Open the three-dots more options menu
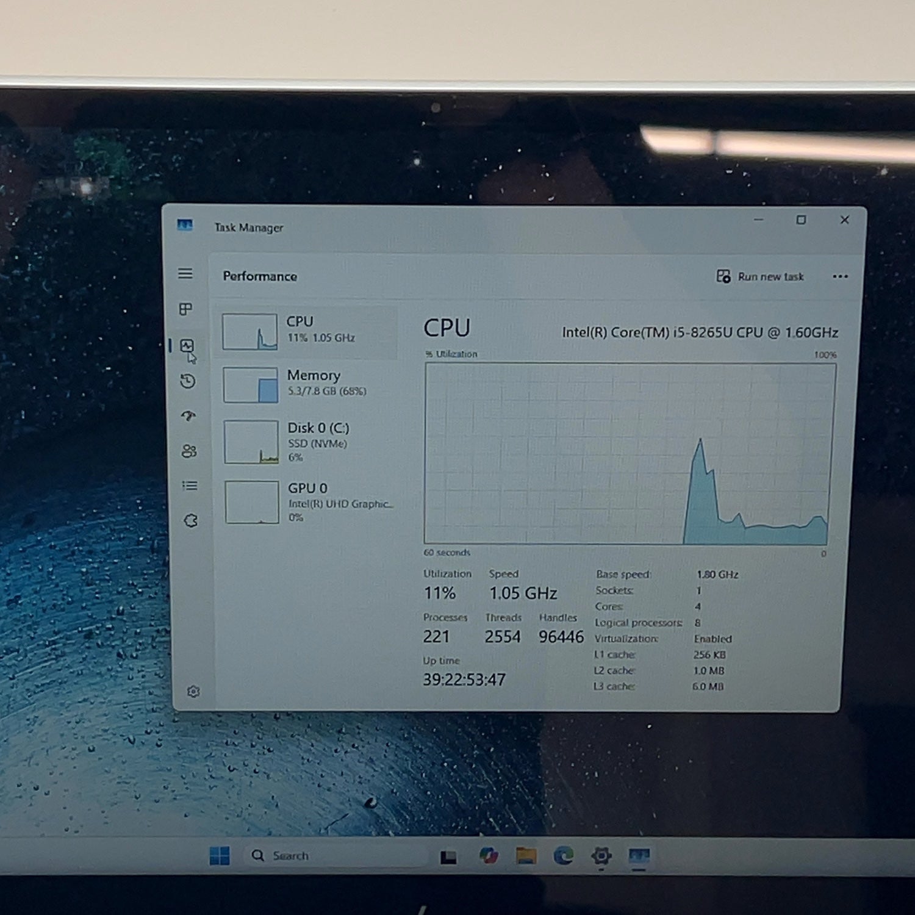 840,276
